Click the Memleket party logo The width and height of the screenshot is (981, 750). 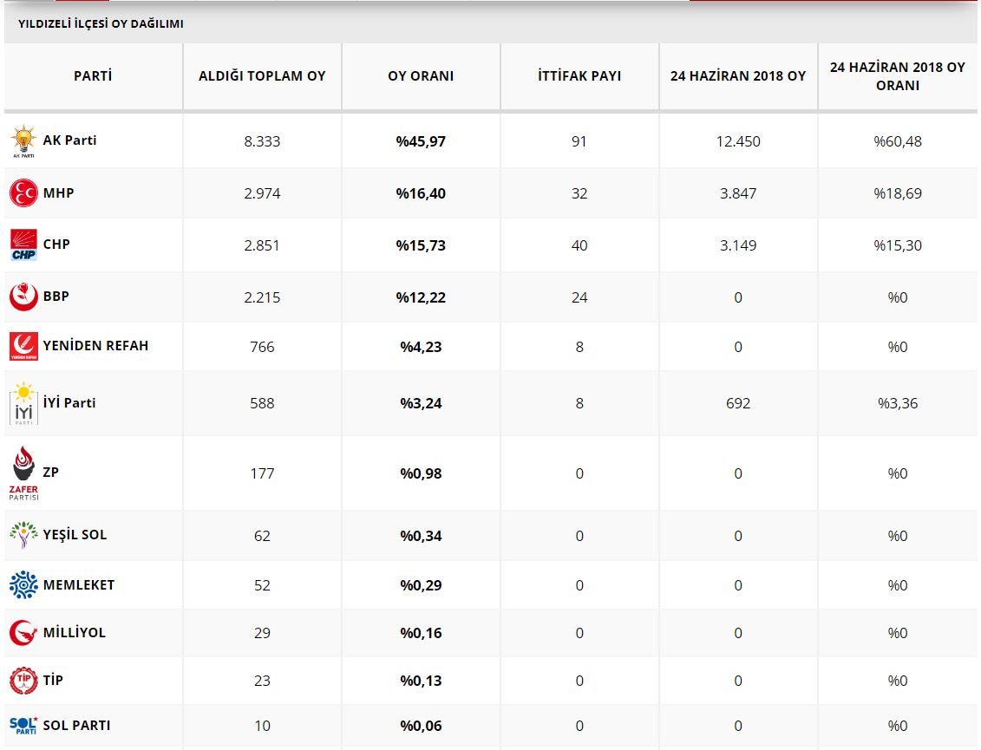pyautogui.click(x=23, y=584)
